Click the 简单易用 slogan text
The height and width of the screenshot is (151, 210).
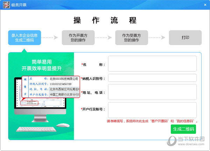coord(42,62)
